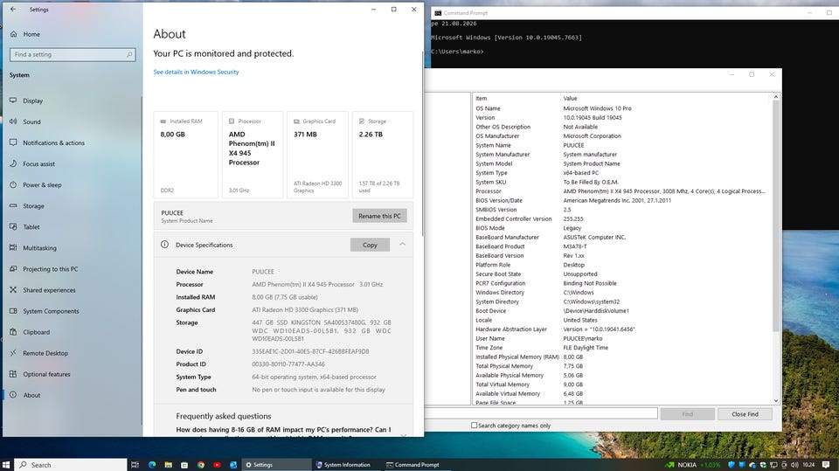The height and width of the screenshot is (471, 839).
Task: Click Close Find in System Information
Action: (745, 413)
